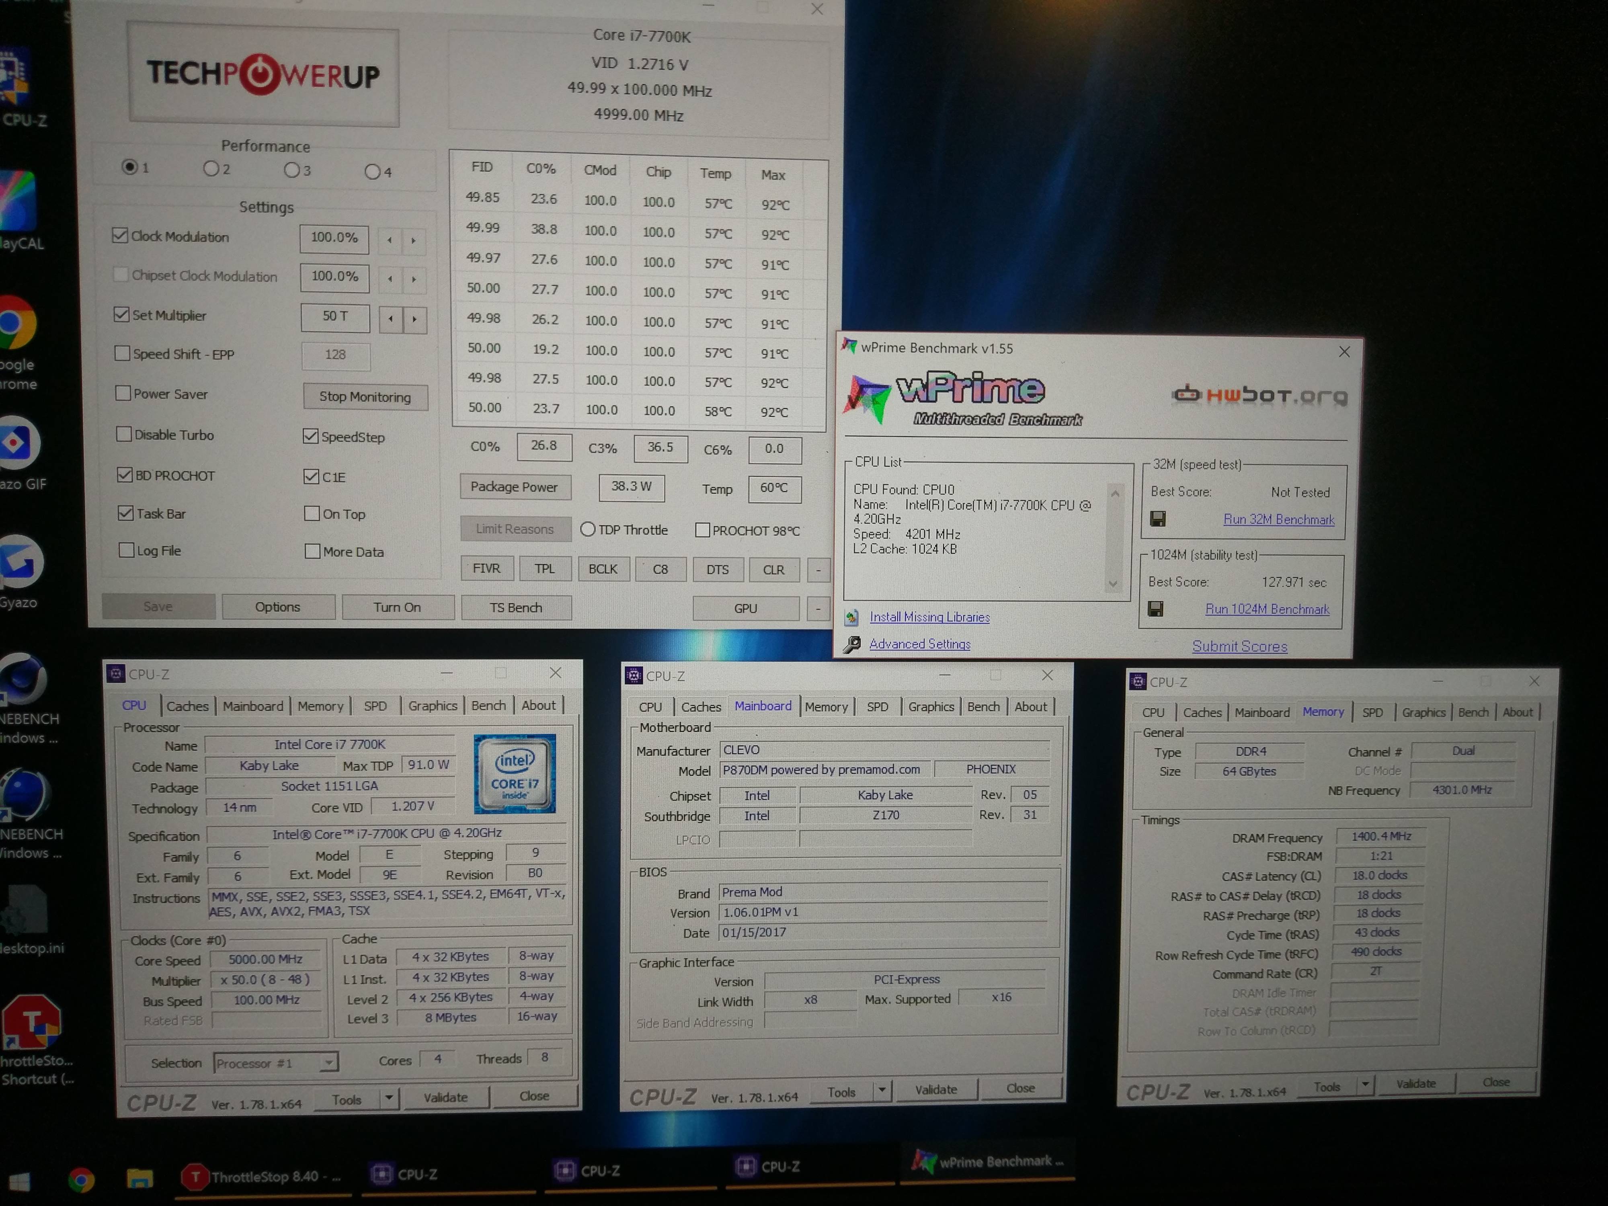Click the Intel Core i7 inside logo
Screen dimensions: 1608x1206
(515, 773)
